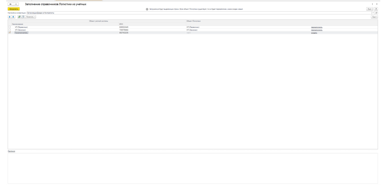Click перезаполнить link in УП (Заказчик) row

point(316,30)
